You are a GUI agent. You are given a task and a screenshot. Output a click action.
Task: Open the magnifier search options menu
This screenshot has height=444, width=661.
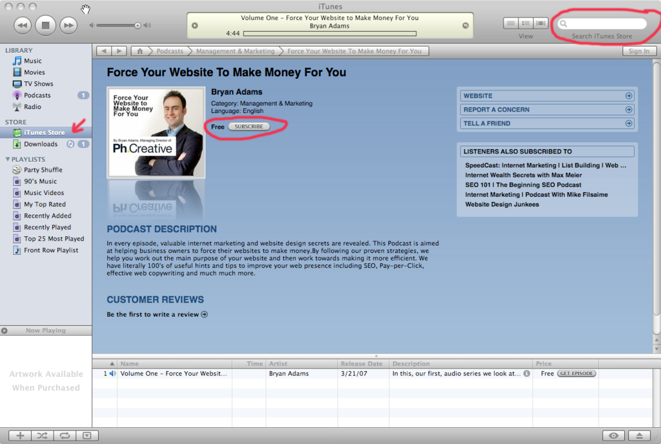point(563,24)
